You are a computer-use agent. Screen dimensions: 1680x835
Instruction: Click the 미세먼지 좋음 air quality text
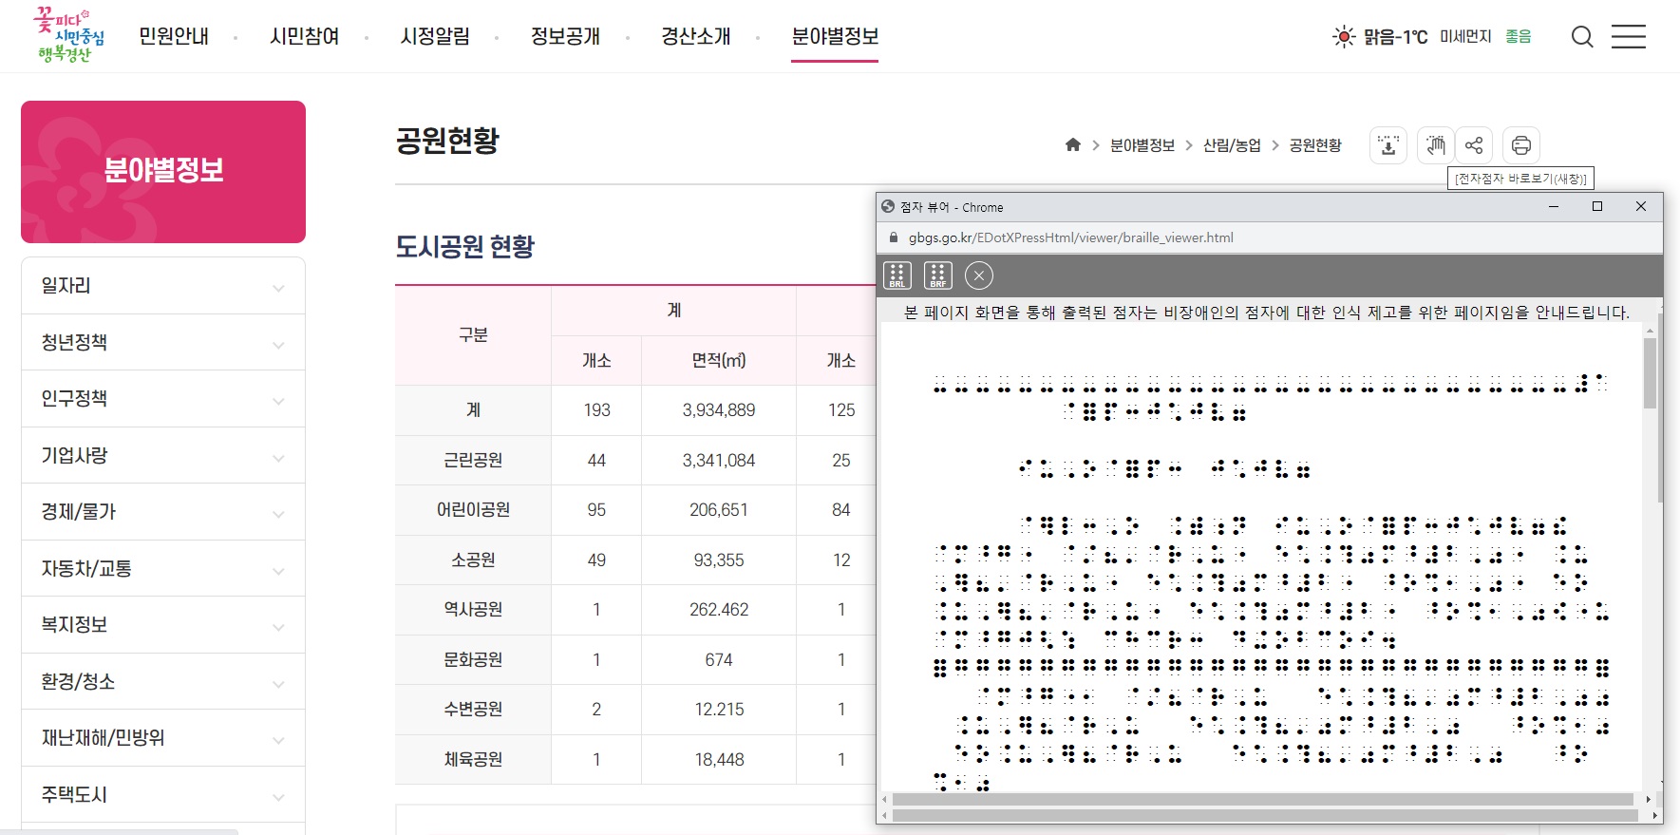pos(1485,36)
